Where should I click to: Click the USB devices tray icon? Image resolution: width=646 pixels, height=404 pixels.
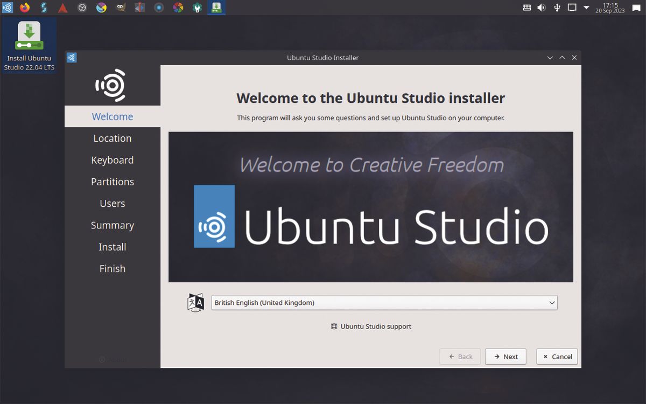coord(557,7)
